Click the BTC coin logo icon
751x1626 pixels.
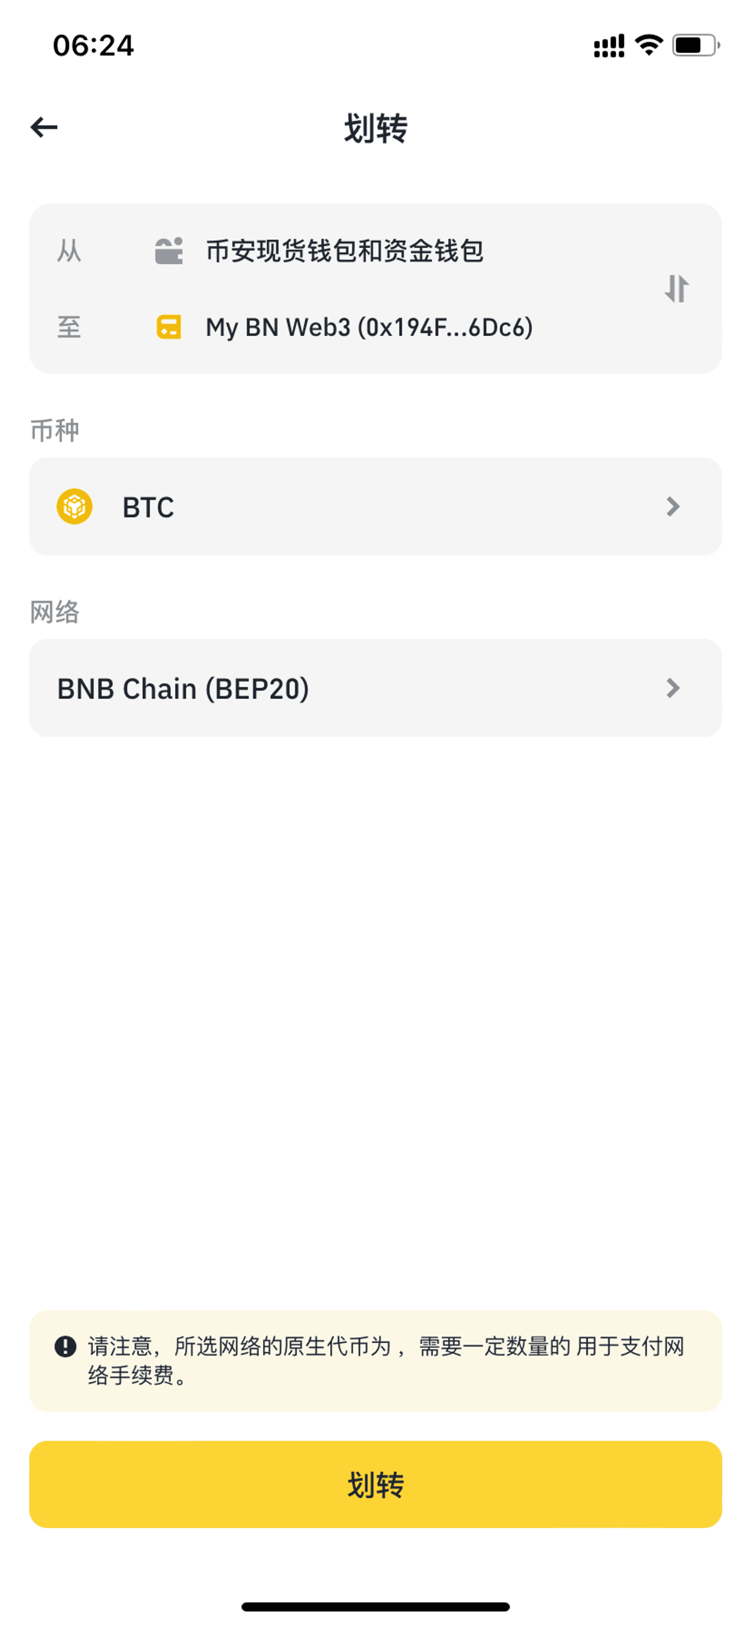point(74,506)
